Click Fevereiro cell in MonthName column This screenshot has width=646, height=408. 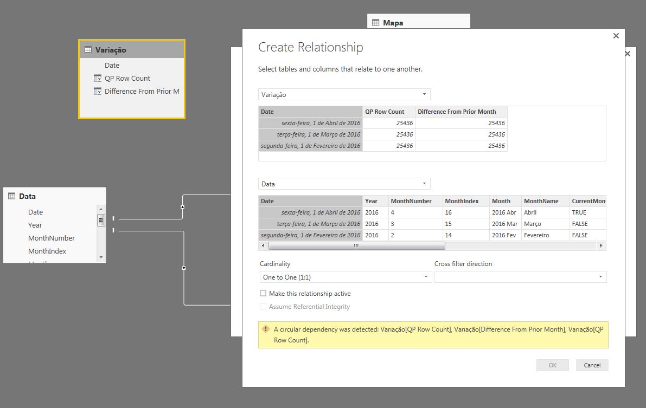pyautogui.click(x=546, y=235)
